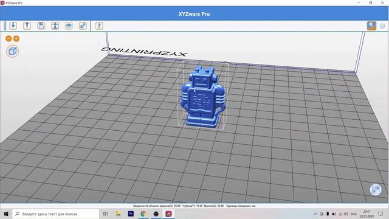The image size is (389, 219).
Task: Click the Save floppy disk icon
Action: (x=41, y=26)
